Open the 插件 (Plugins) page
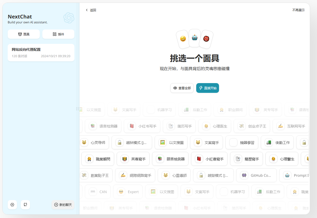This screenshot has width=317, height=218. 58,34
